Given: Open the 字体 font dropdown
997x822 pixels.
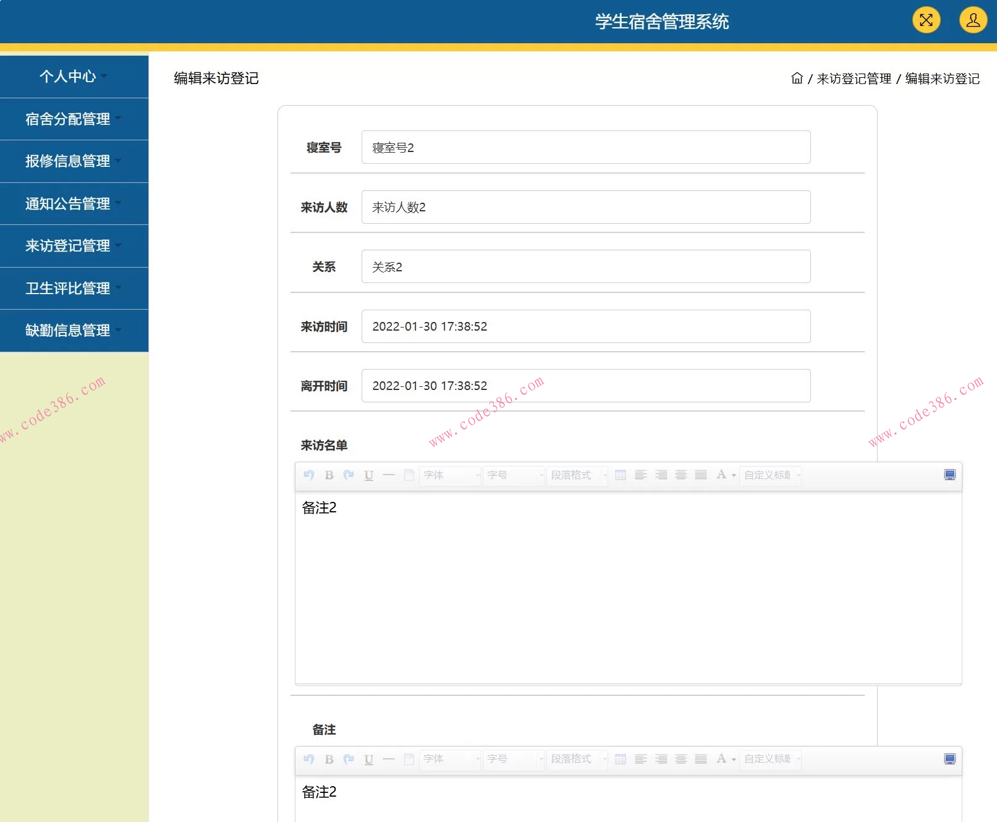Looking at the screenshot, I should coord(449,475).
